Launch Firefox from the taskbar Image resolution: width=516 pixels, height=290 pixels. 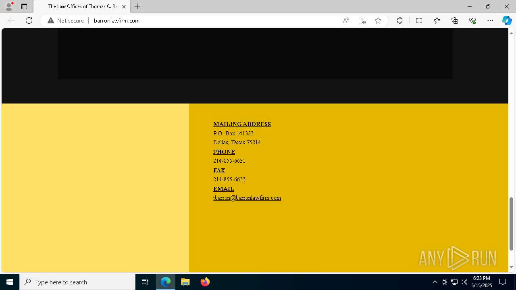coord(205,282)
